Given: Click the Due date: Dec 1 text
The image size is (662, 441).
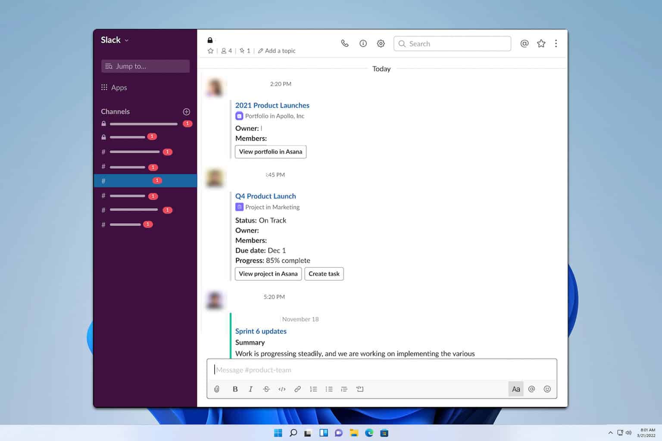Looking at the screenshot, I should pos(260,250).
